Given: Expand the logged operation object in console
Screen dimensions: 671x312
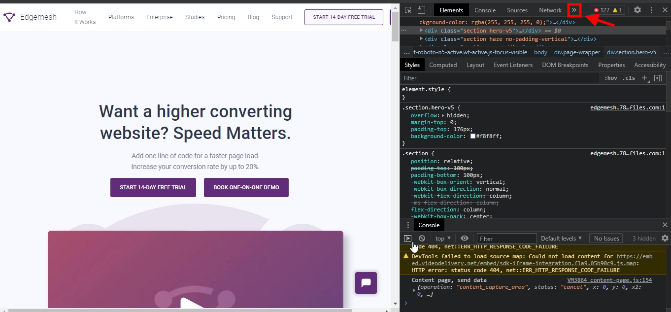Looking at the screenshot, I should (414, 290).
